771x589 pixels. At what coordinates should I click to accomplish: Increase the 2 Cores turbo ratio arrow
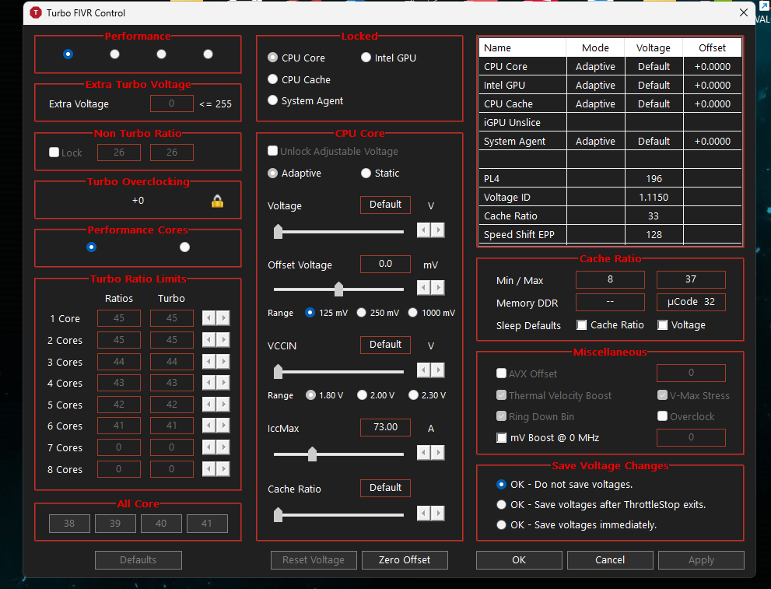(x=223, y=340)
